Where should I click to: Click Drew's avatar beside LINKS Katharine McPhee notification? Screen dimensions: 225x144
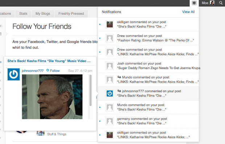coord(110,52)
